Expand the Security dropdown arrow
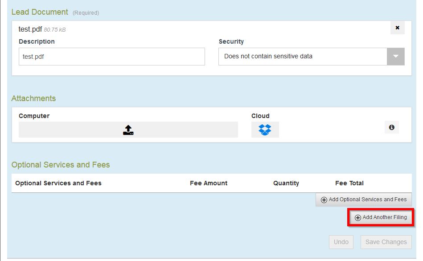 click(x=395, y=57)
